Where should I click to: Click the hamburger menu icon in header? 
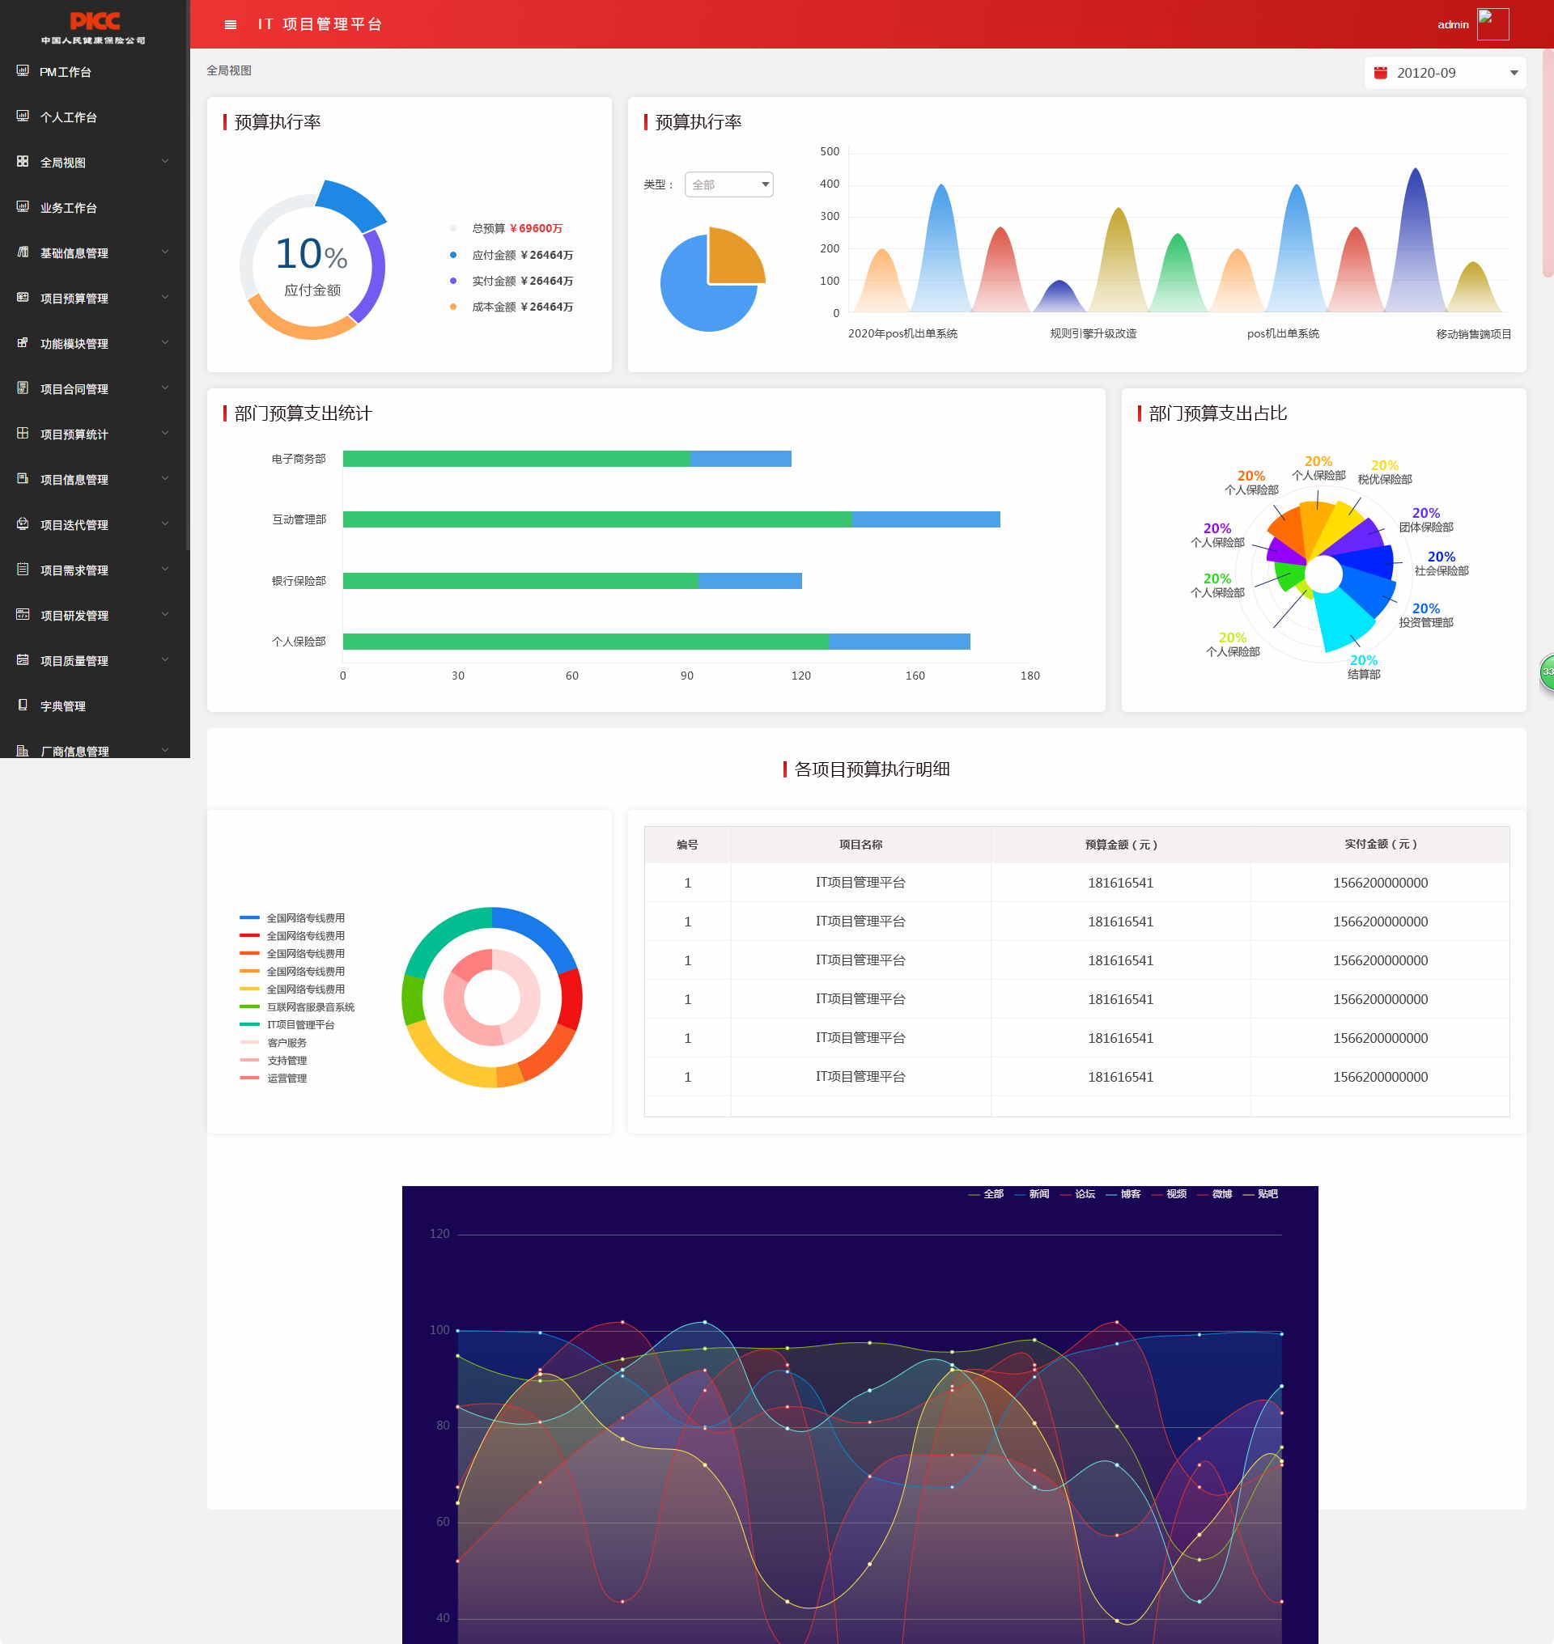(x=231, y=25)
